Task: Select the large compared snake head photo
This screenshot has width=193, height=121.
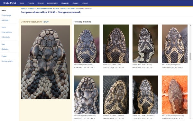Action: 45,62
